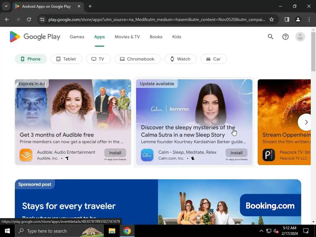Screen dimensions: 316x237
Task: Select the Watch device filter
Action: pyautogui.click(x=181, y=59)
